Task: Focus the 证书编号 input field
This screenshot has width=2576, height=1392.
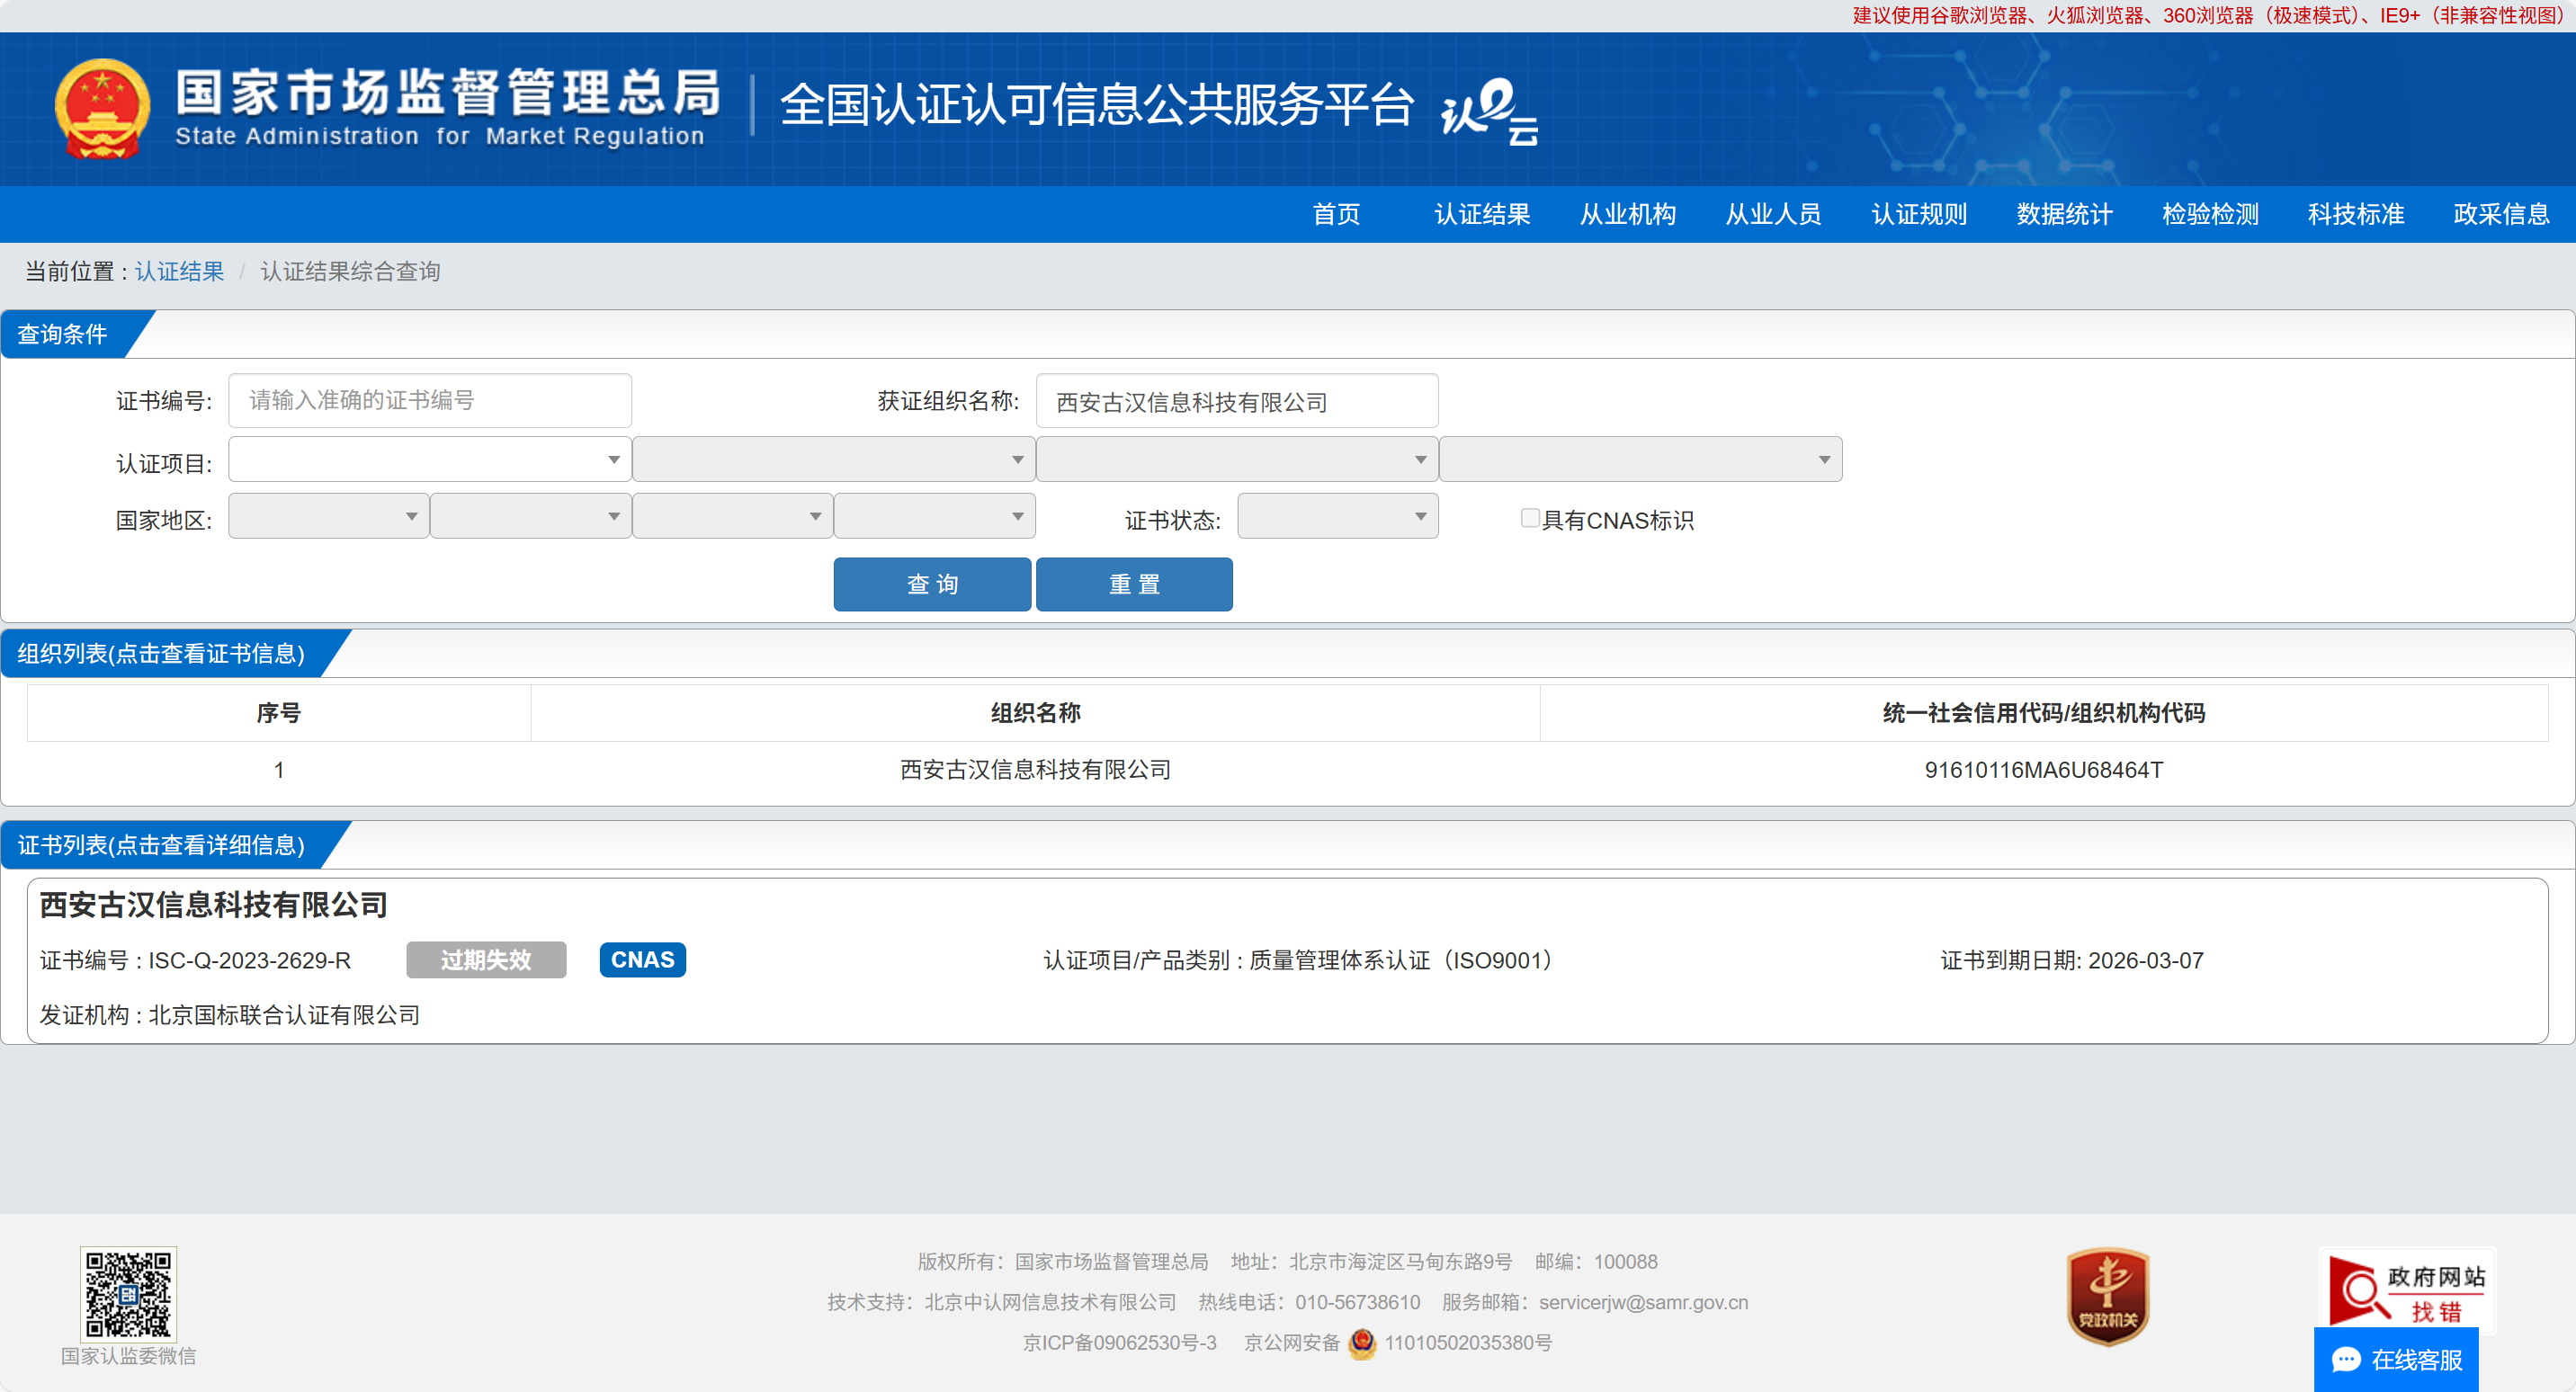Action: coord(429,401)
